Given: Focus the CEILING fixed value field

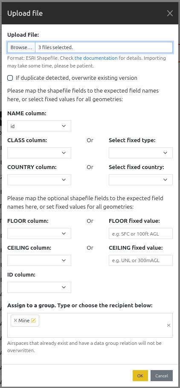Looking at the screenshot, I should 141,260.
